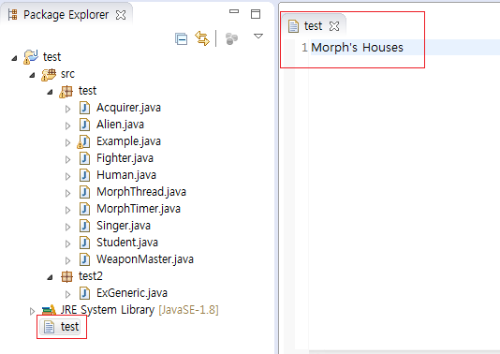
Task: Switch to the test editor tab
Action: point(313,26)
